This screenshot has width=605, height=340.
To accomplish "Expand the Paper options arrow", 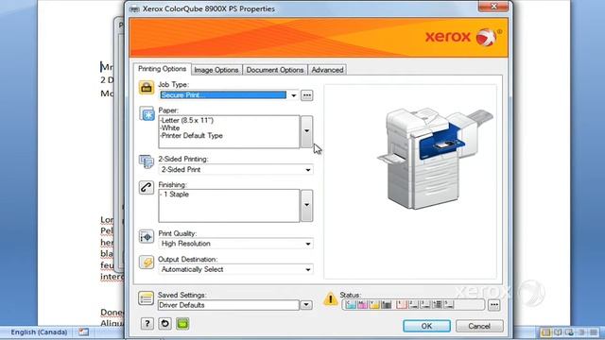I will pos(306,131).
